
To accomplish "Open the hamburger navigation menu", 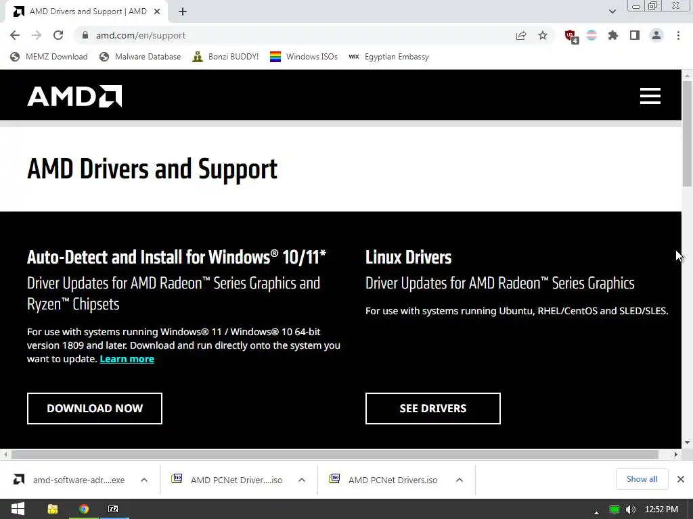I will click(x=650, y=96).
